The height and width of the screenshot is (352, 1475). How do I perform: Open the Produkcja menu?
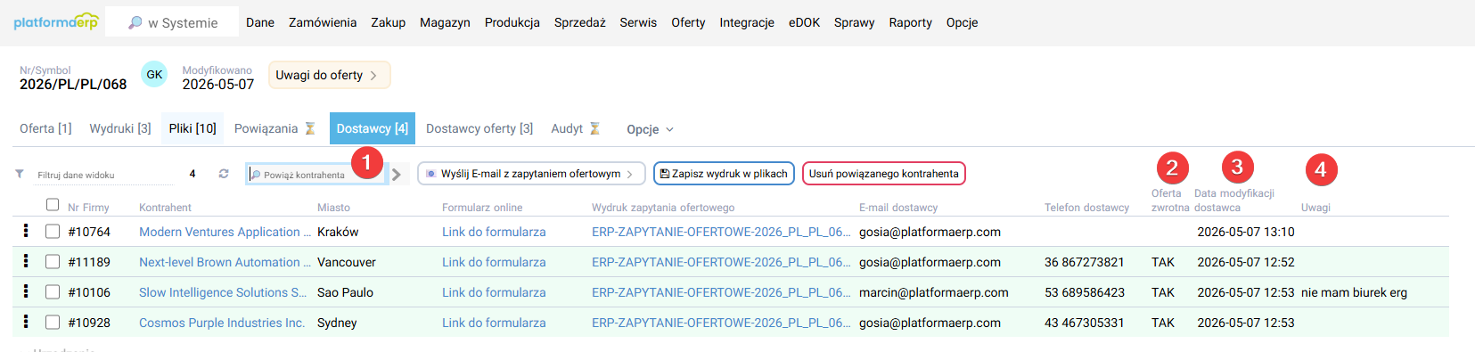[x=512, y=22]
